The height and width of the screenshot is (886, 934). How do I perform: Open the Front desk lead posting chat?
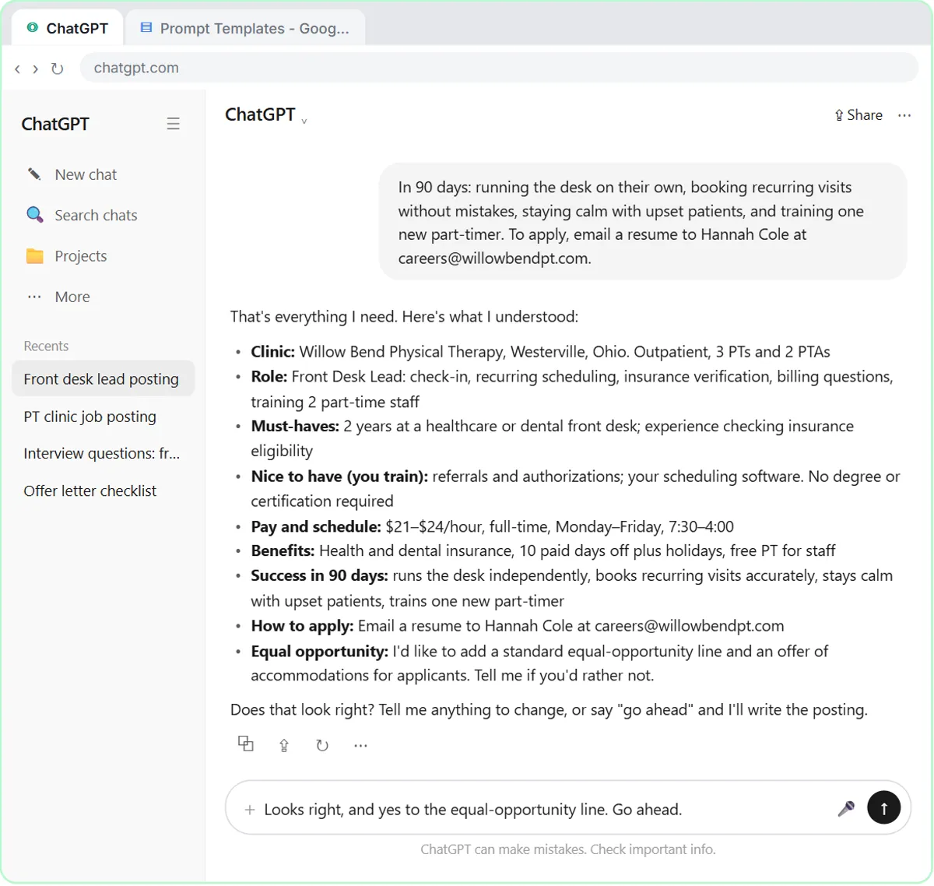click(103, 379)
